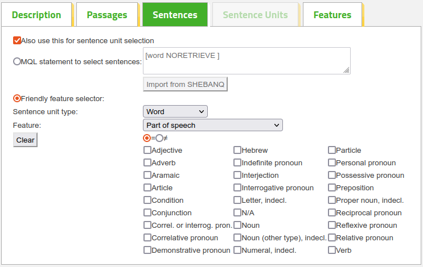Image resolution: width=423 pixels, height=267 pixels.
Task: Open the Passages tab
Action: click(107, 15)
